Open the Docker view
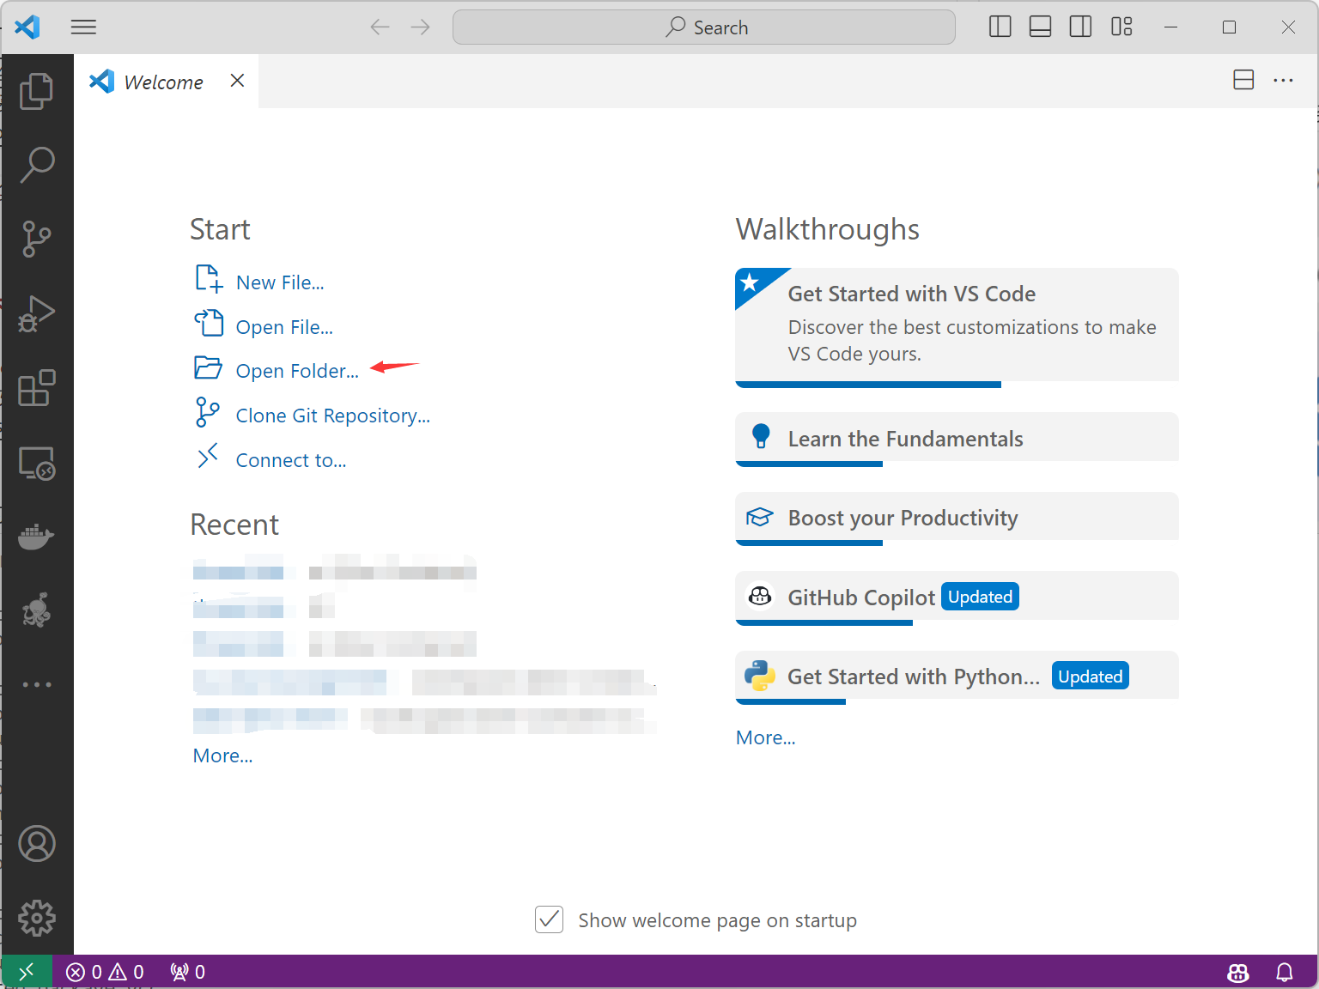Screen dimensions: 1319x989 tap(36, 537)
